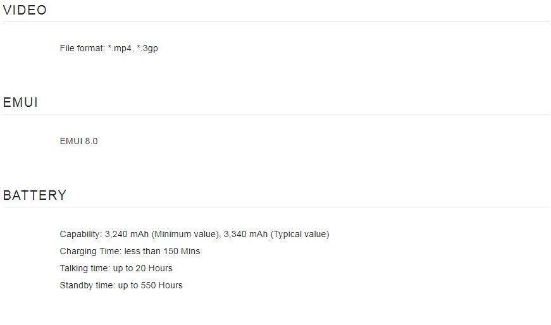Click the divider under VIDEO heading
This screenshot has height=325, width=551.
276,21
